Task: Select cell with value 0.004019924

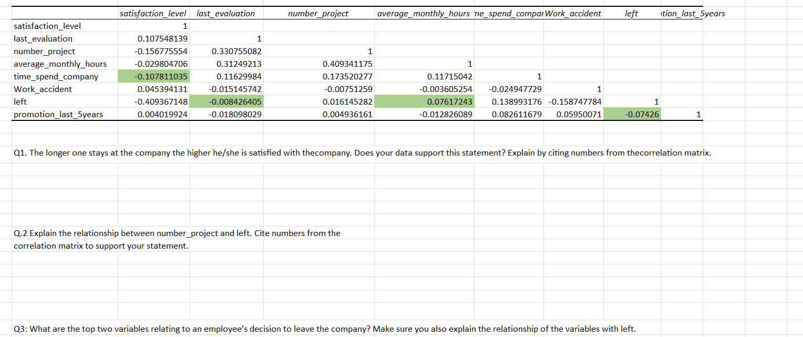Action: point(153,114)
